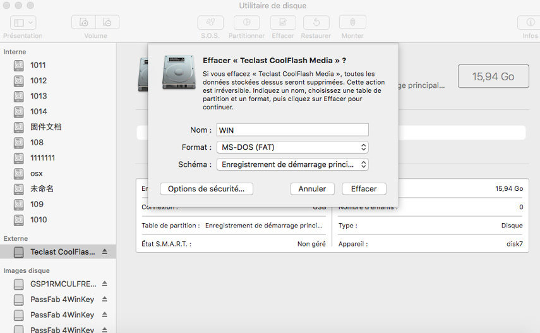This screenshot has height=333, width=540.
Task: Select the osx volume in sidebar
Action: point(37,173)
